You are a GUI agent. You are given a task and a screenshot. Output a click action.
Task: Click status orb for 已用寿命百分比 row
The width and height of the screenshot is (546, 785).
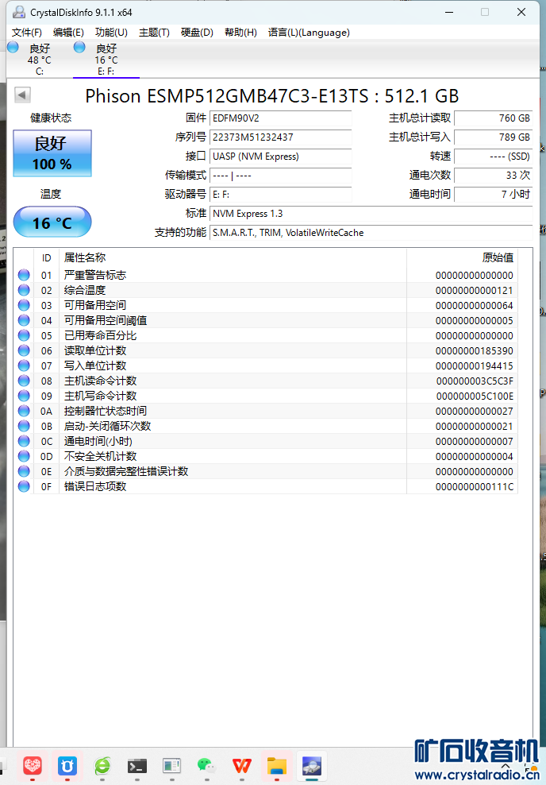[24, 335]
